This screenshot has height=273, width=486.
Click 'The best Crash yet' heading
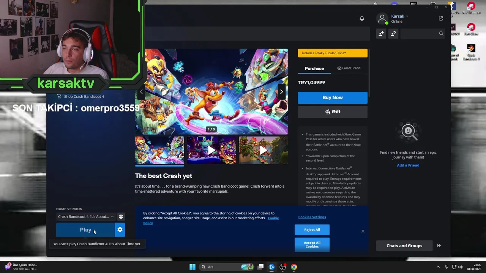pos(164,176)
